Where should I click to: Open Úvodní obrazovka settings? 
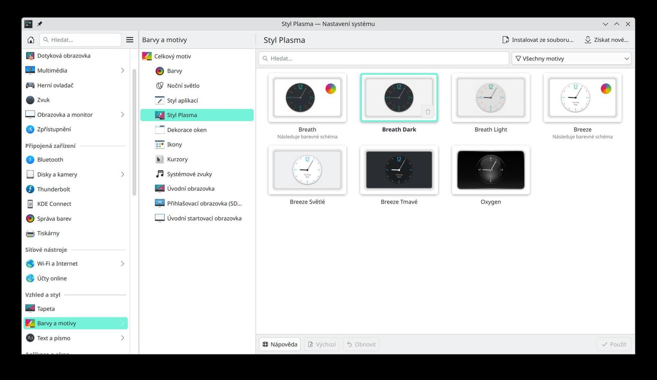pyautogui.click(x=191, y=188)
